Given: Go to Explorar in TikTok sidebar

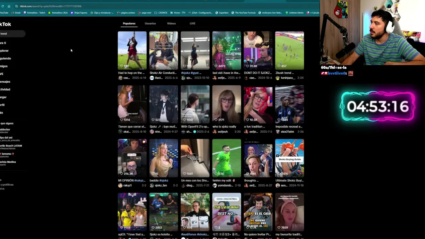Looking at the screenshot, I should pyautogui.click(x=4, y=50).
